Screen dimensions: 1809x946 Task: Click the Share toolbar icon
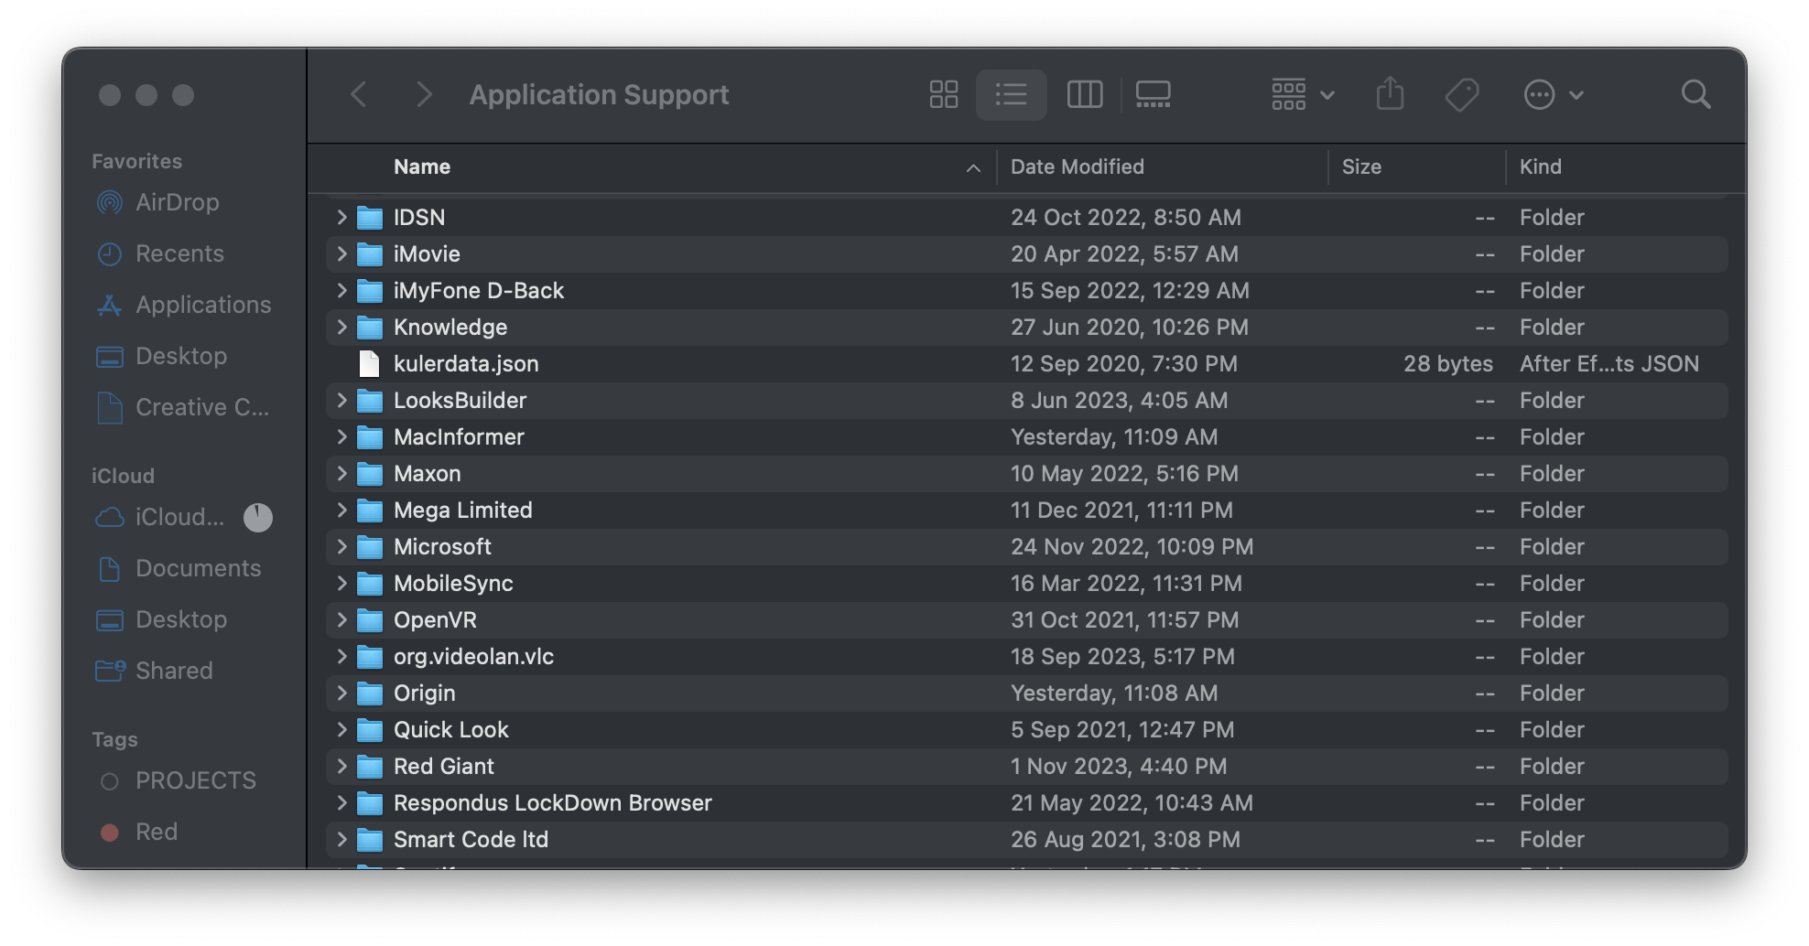pyautogui.click(x=1390, y=94)
